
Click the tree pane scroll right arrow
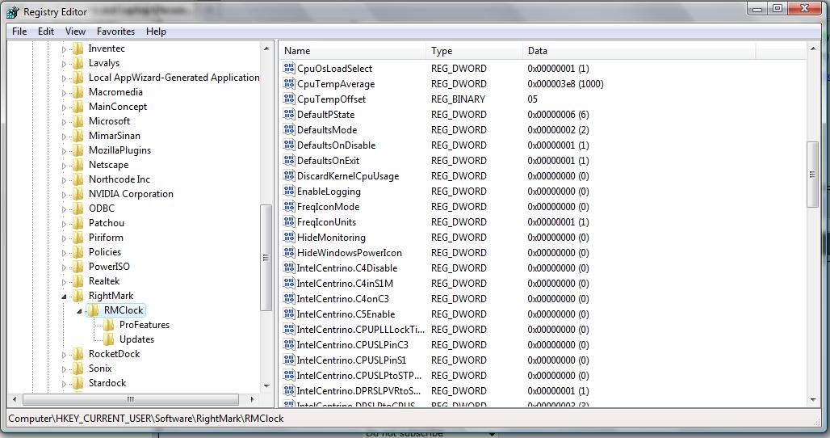click(252, 399)
